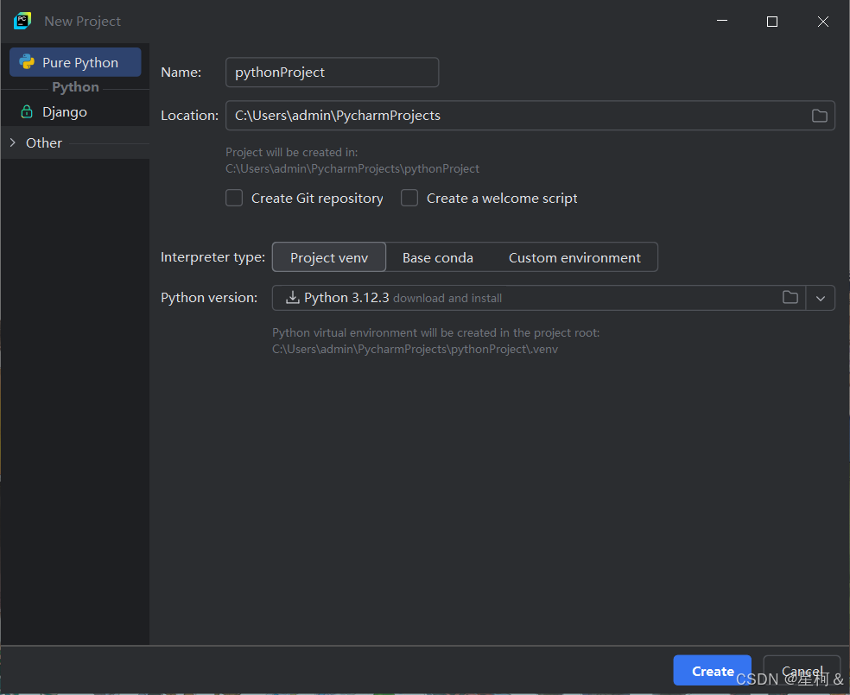Screen dimensions: 850x695
Task: Click the Cancel button
Action: (802, 671)
